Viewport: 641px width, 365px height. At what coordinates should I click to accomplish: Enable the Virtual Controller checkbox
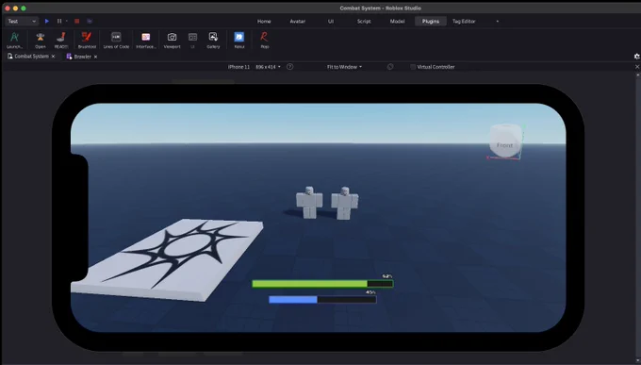(413, 67)
